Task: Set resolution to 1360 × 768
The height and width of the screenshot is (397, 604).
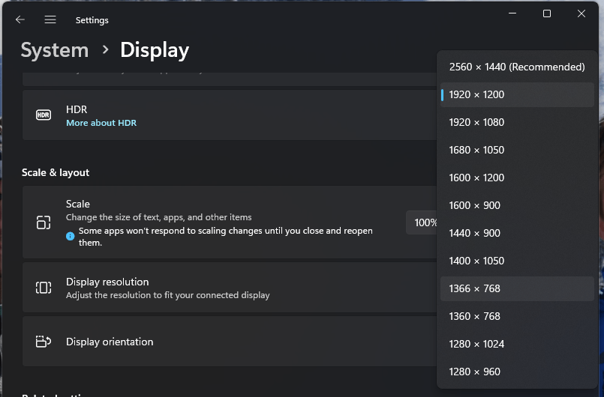Action: coord(517,316)
